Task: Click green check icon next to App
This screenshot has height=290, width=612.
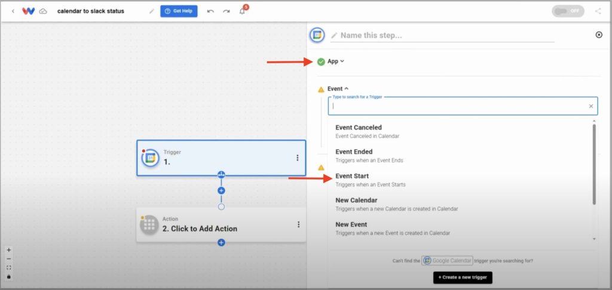Action: pyautogui.click(x=321, y=61)
